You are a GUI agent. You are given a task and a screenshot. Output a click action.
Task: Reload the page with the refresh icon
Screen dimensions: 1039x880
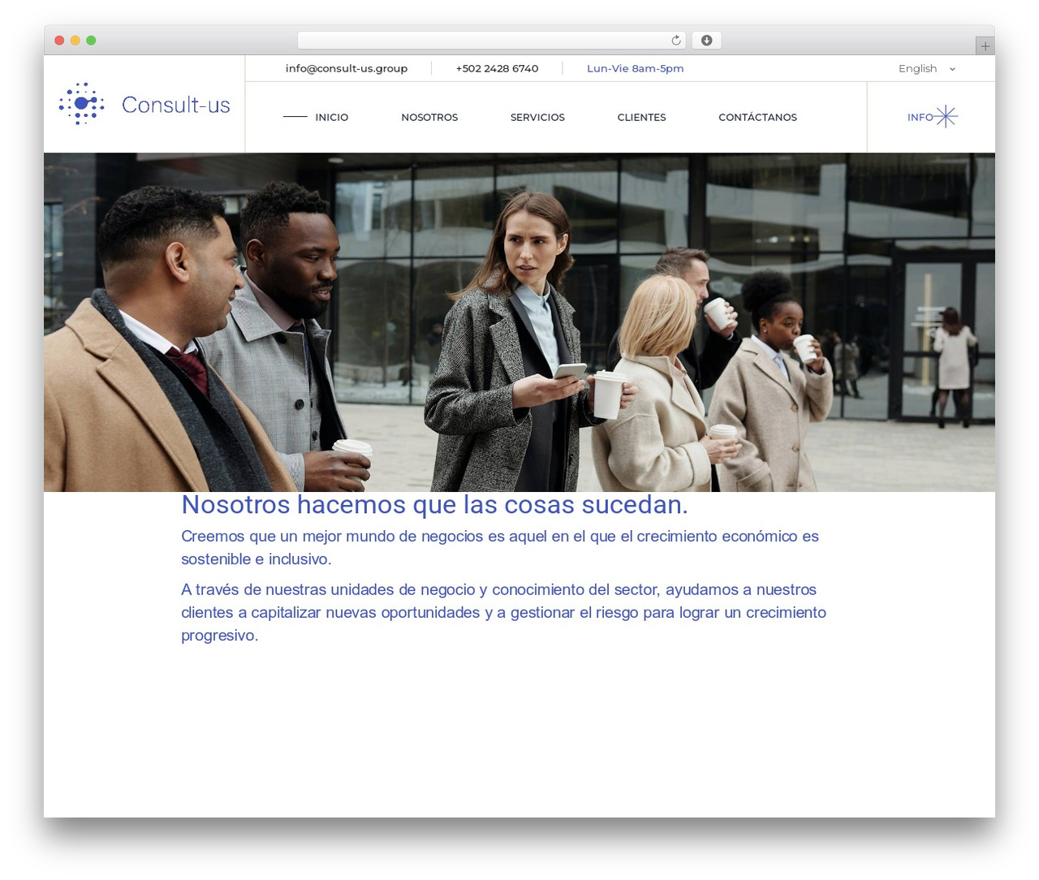(x=676, y=41)
